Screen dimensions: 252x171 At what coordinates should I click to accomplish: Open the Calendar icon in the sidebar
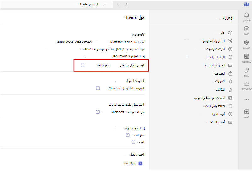pos(247,56)
